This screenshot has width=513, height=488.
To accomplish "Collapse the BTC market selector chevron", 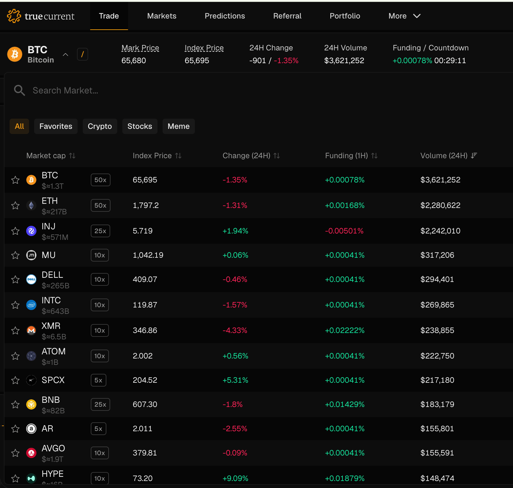I will (x=65, y=55).
